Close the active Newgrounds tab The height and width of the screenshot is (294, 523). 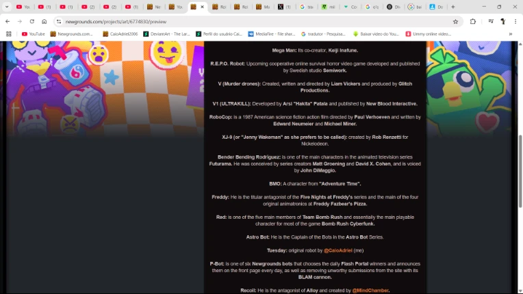point(202,7)
